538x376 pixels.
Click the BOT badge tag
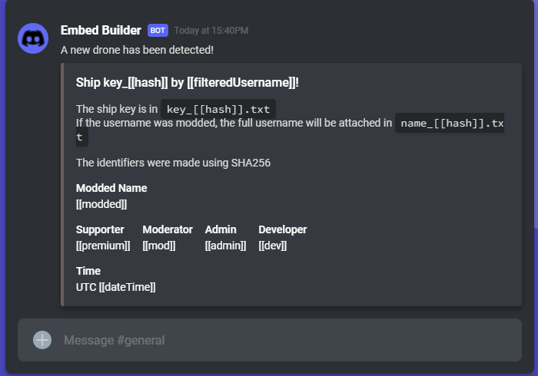(x=158, y=31)
